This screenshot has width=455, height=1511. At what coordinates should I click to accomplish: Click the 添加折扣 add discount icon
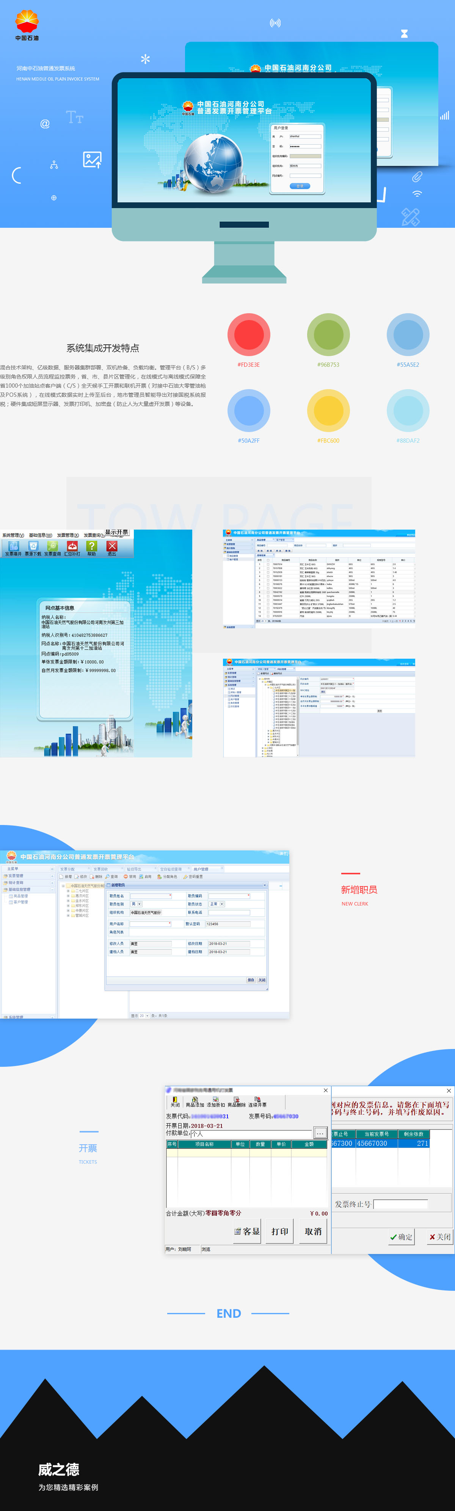(x=215, y=1102)
